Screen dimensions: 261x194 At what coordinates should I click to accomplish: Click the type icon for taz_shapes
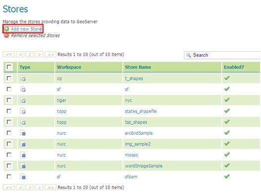click(23, 122)
